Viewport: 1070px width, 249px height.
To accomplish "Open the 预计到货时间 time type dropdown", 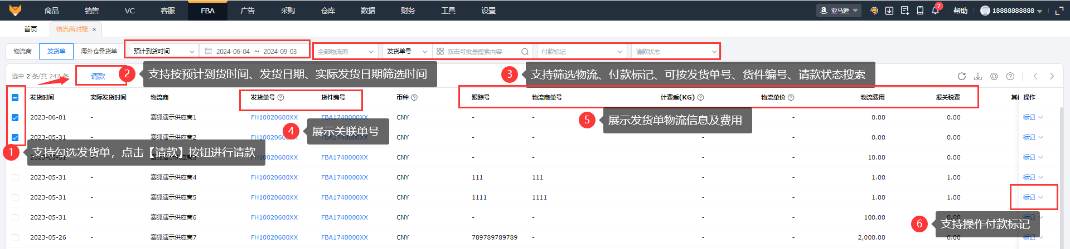I will coord(163,51).
